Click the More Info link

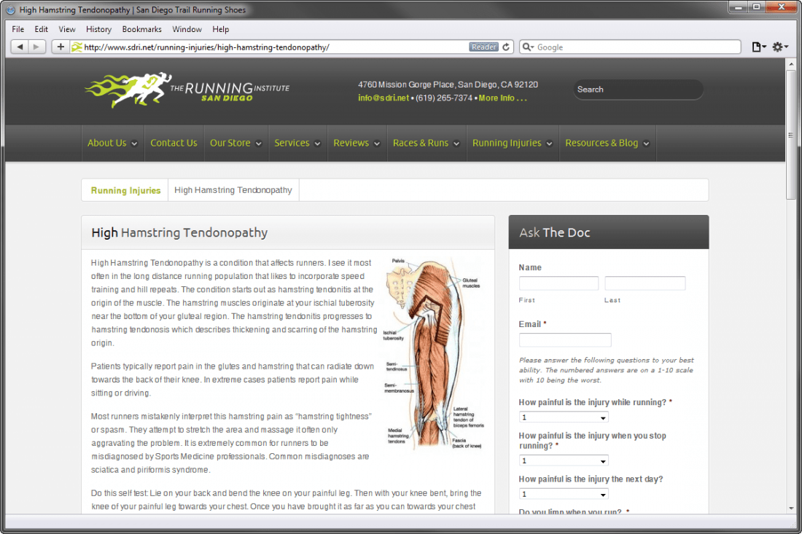point(502,98)
